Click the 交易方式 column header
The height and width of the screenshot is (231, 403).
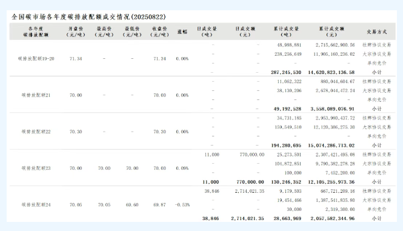point(377,32)
